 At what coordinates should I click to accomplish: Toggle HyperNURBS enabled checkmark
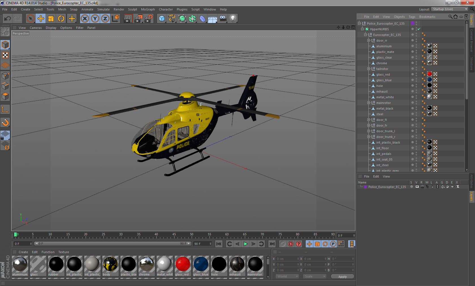tap(419, 29)
